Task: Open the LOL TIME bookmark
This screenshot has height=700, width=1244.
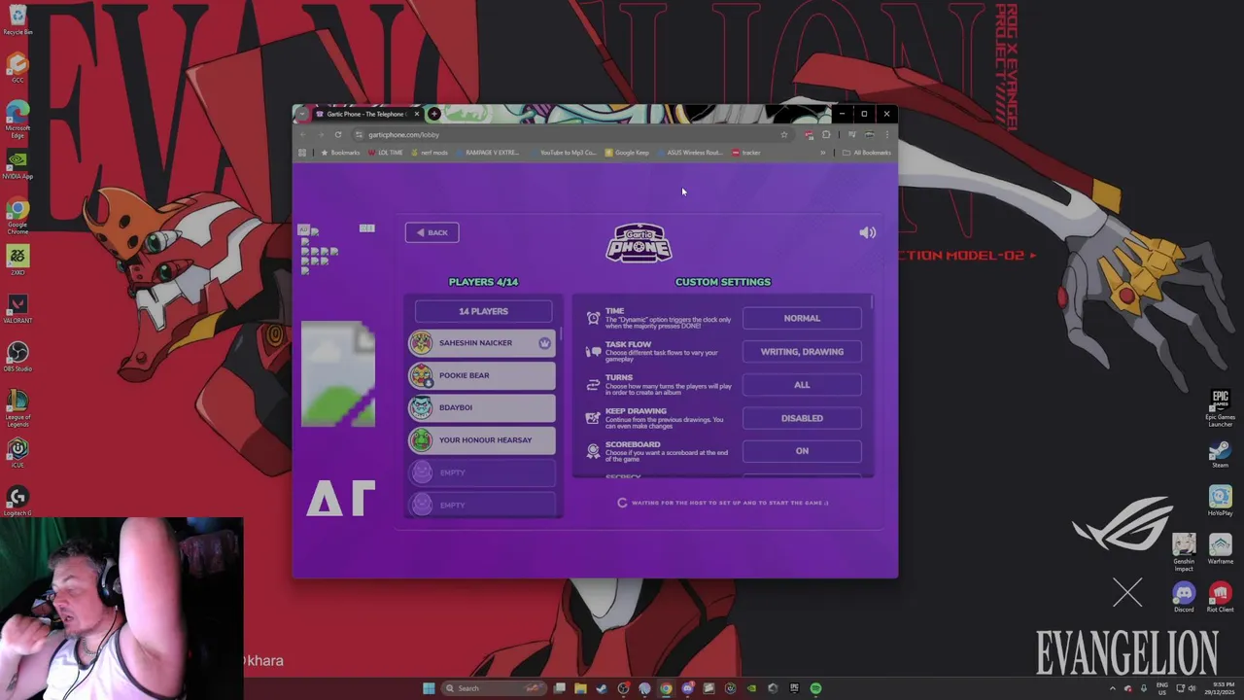Action: [x=386, y=153]
